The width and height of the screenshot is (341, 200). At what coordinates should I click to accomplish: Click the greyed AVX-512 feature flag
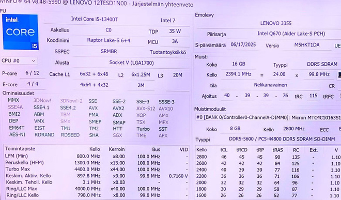coord(146,109)
